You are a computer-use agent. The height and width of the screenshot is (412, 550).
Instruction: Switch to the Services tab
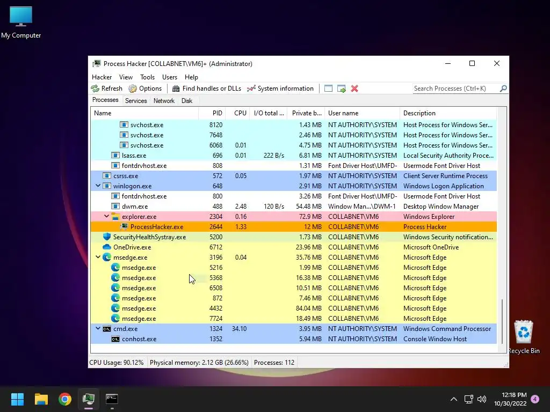tap(136, 101)
